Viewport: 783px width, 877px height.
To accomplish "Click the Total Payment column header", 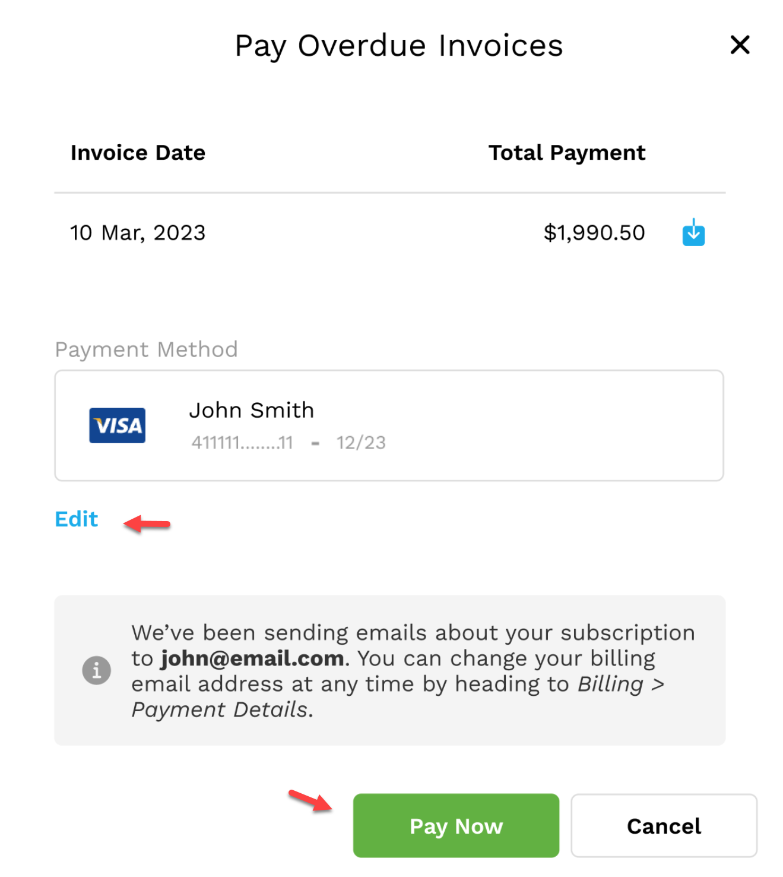I will pos(566,153).
